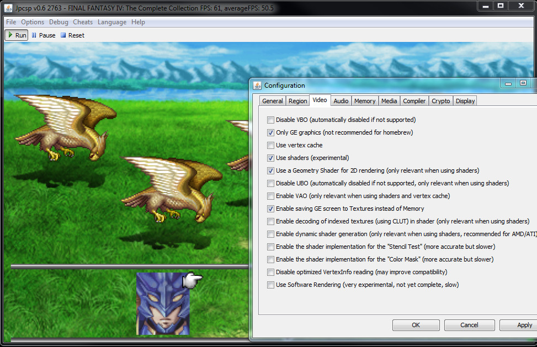Enable Stencil Test shader implementation

click(x=270, y=247)
